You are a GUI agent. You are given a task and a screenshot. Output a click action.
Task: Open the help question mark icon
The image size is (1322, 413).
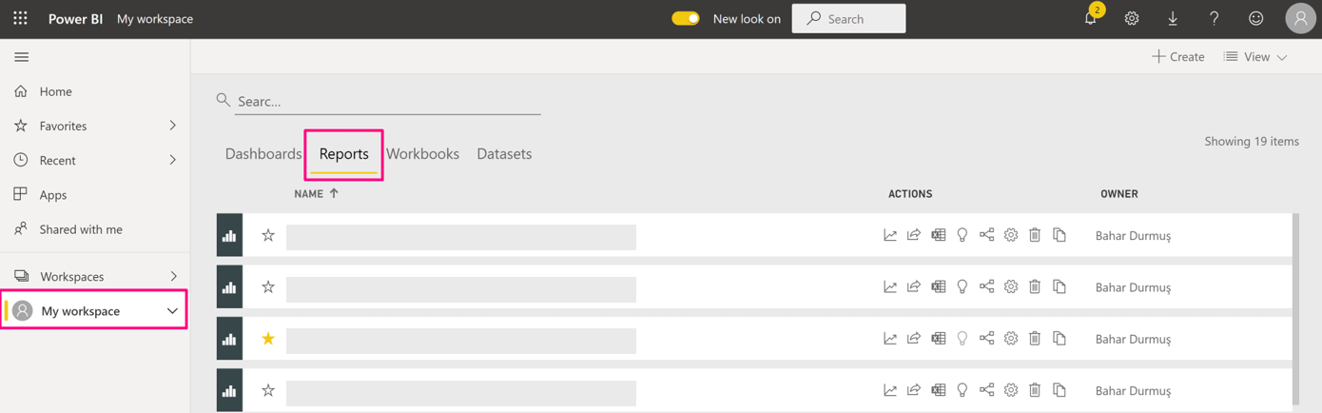pos(1214,18)
